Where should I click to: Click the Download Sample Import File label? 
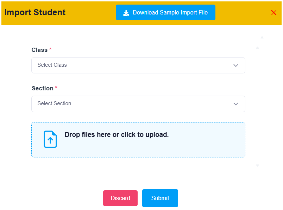pyautogui.click(x=170, y=12)
